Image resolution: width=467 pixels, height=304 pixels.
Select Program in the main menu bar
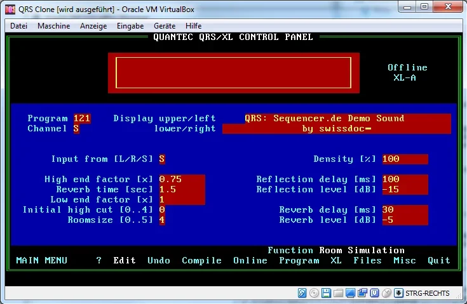pyautogui.click(x=299, y=260)
